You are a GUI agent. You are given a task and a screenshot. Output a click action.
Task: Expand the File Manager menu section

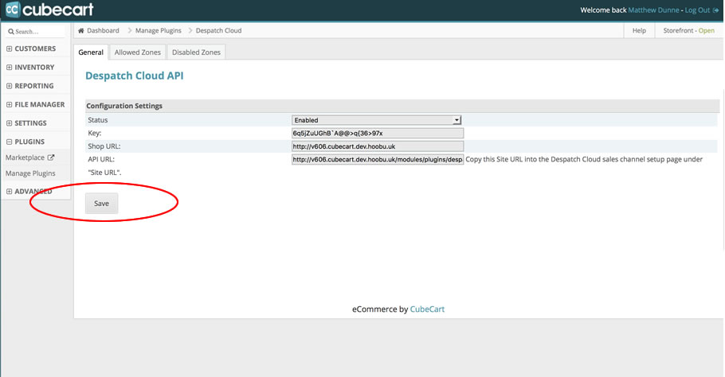9,105
